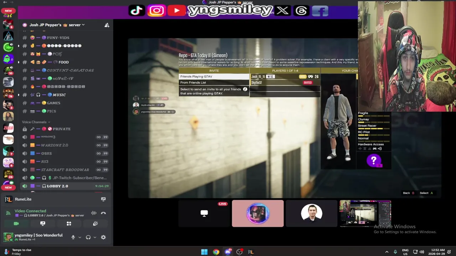
Task: Open the PICS text channel
Action: click(x=51, y=111)
